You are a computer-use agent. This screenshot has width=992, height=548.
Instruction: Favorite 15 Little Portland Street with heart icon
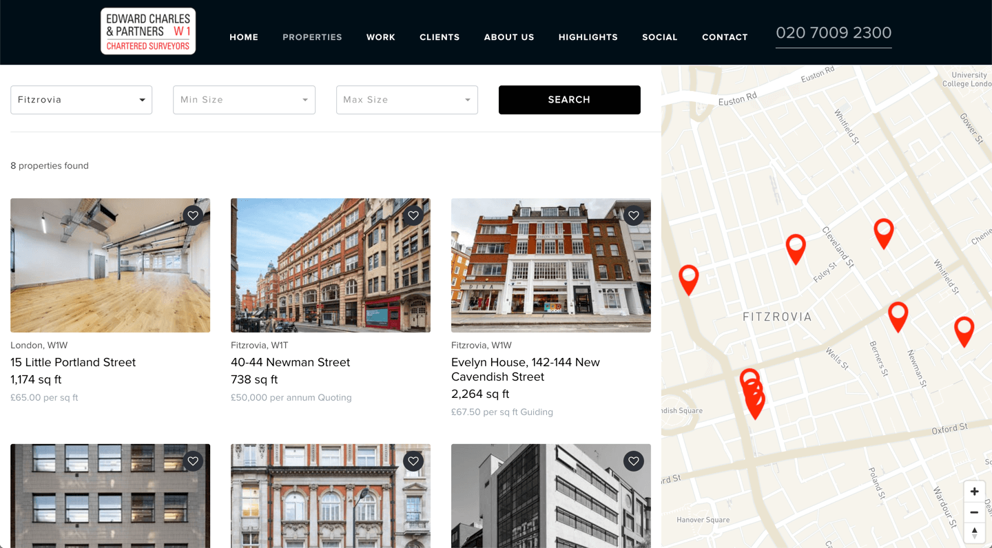tap(193, 215)
